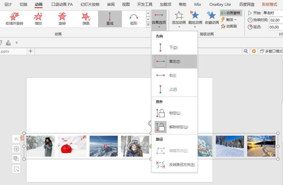Viewport: 283px width, 185px height.
Task: Select the 弧形 motion path animation
Action: tap(133, 18)
